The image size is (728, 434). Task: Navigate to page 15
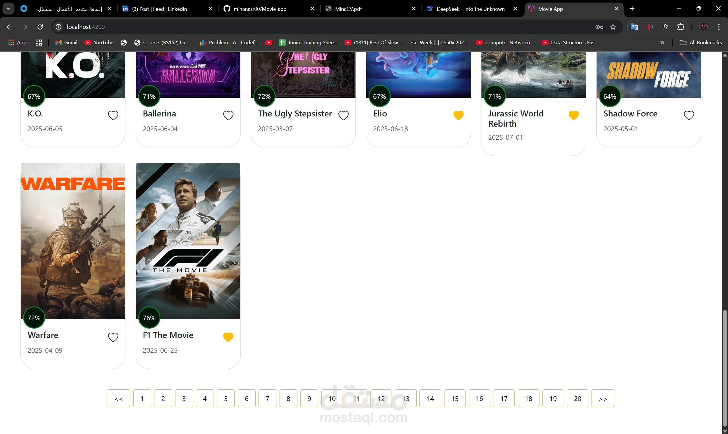pos(455,398)
